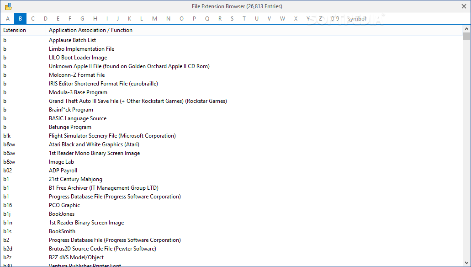Select the Befunge Program row
Image resolution: width=471 pixels, height=267 pixels.
231,127
